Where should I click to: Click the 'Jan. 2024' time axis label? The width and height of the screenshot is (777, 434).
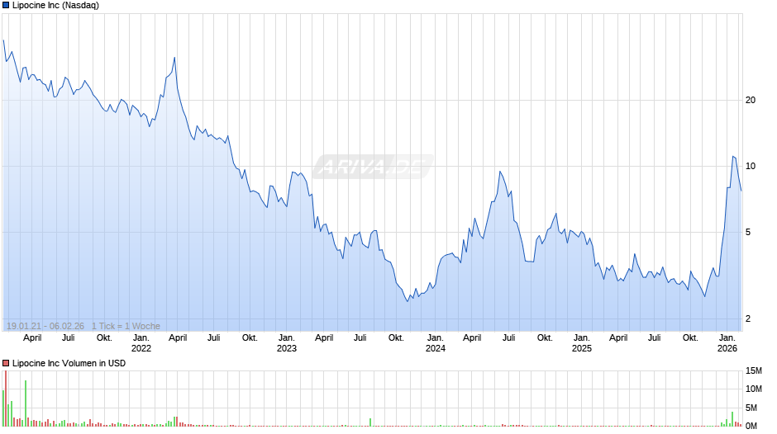tap(435, 343)
